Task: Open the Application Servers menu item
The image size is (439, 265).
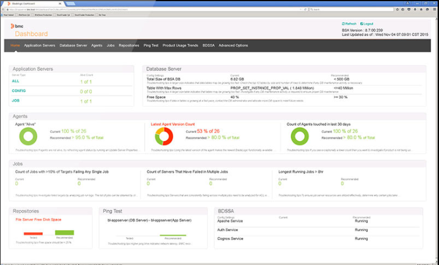Action: point(40,45)
